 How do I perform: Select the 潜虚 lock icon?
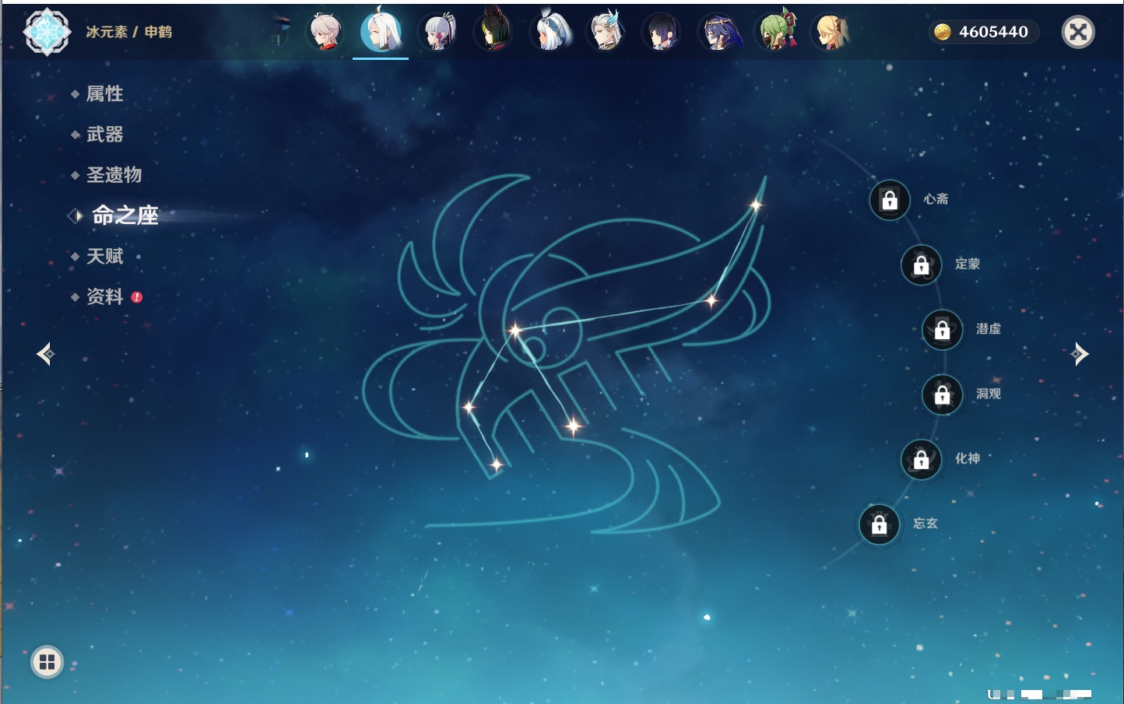pyautogui.click(x=943, y=330)
